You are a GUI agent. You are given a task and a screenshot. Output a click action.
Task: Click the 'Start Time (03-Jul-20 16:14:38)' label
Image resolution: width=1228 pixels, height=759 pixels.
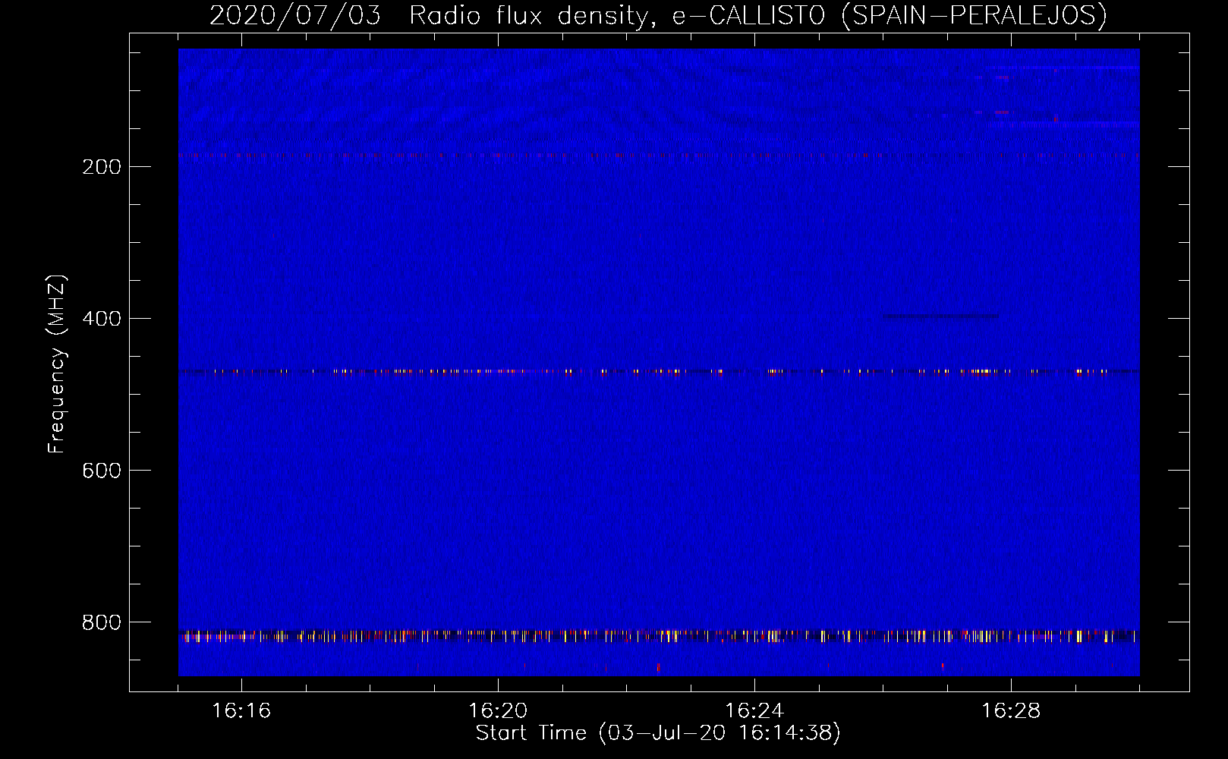[x=658, y=733]
